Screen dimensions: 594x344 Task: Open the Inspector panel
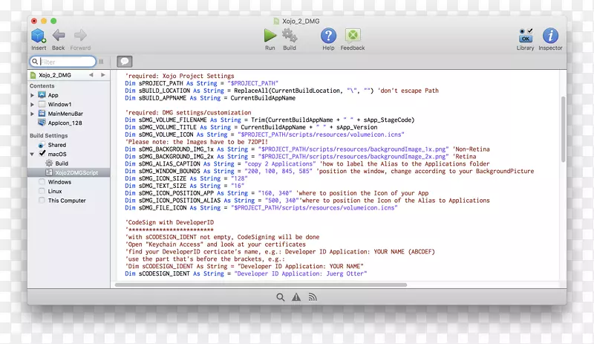550,35
